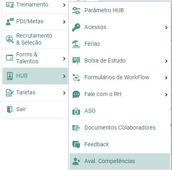Click the Parâmetro HUB sliders icon
The height and width of the screenshot is (170, 172).
[x=76, y=11]
